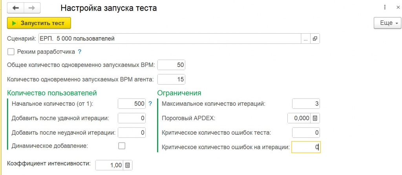Screen dimensions: 402x175
Task: Click the agent VRM count field
Action: click(171, 79)
